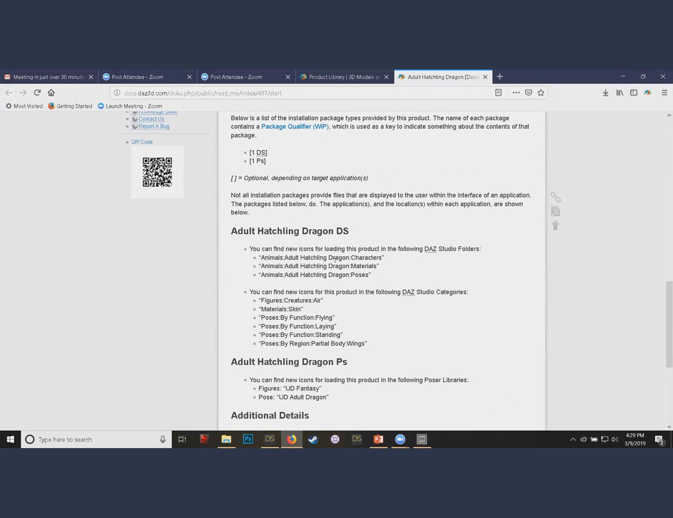Export page to PDF icon
Image resolution: width=673 pixels, height=518 pixels.
[555, 211]
